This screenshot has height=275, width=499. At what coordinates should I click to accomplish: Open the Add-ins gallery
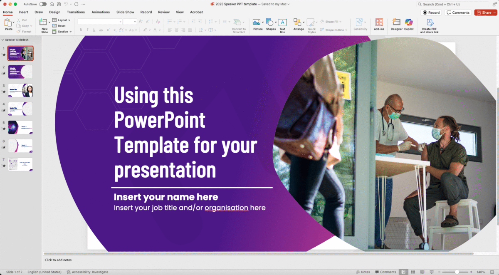coord(379,24)
